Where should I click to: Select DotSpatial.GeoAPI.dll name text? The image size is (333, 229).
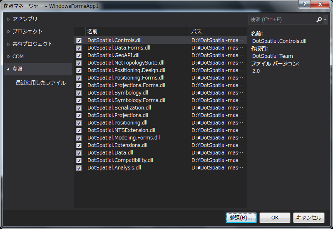coord(113,55)
